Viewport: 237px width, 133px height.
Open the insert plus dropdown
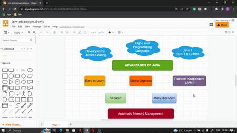click(x=111, y=32)
